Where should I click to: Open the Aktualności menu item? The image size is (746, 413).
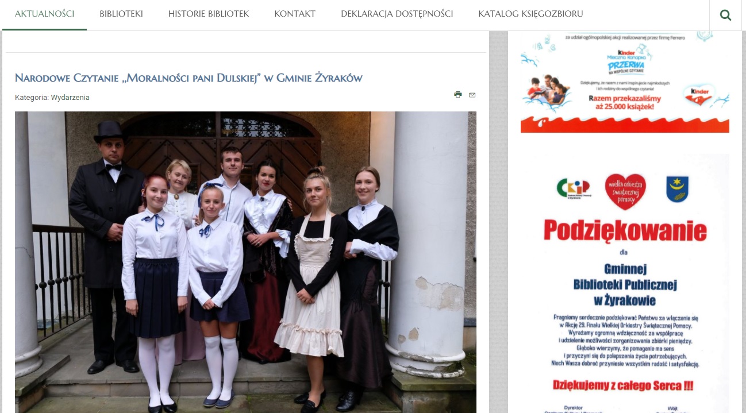click(44, 14)
